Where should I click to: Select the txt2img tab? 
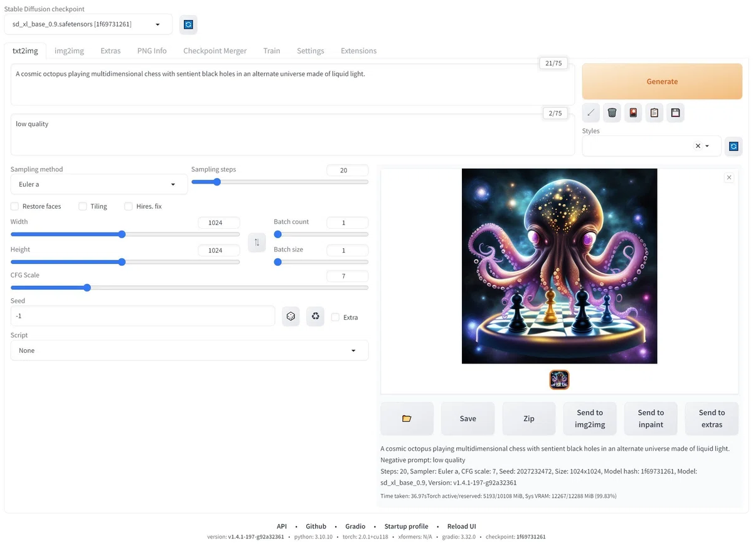click(25, 51)
